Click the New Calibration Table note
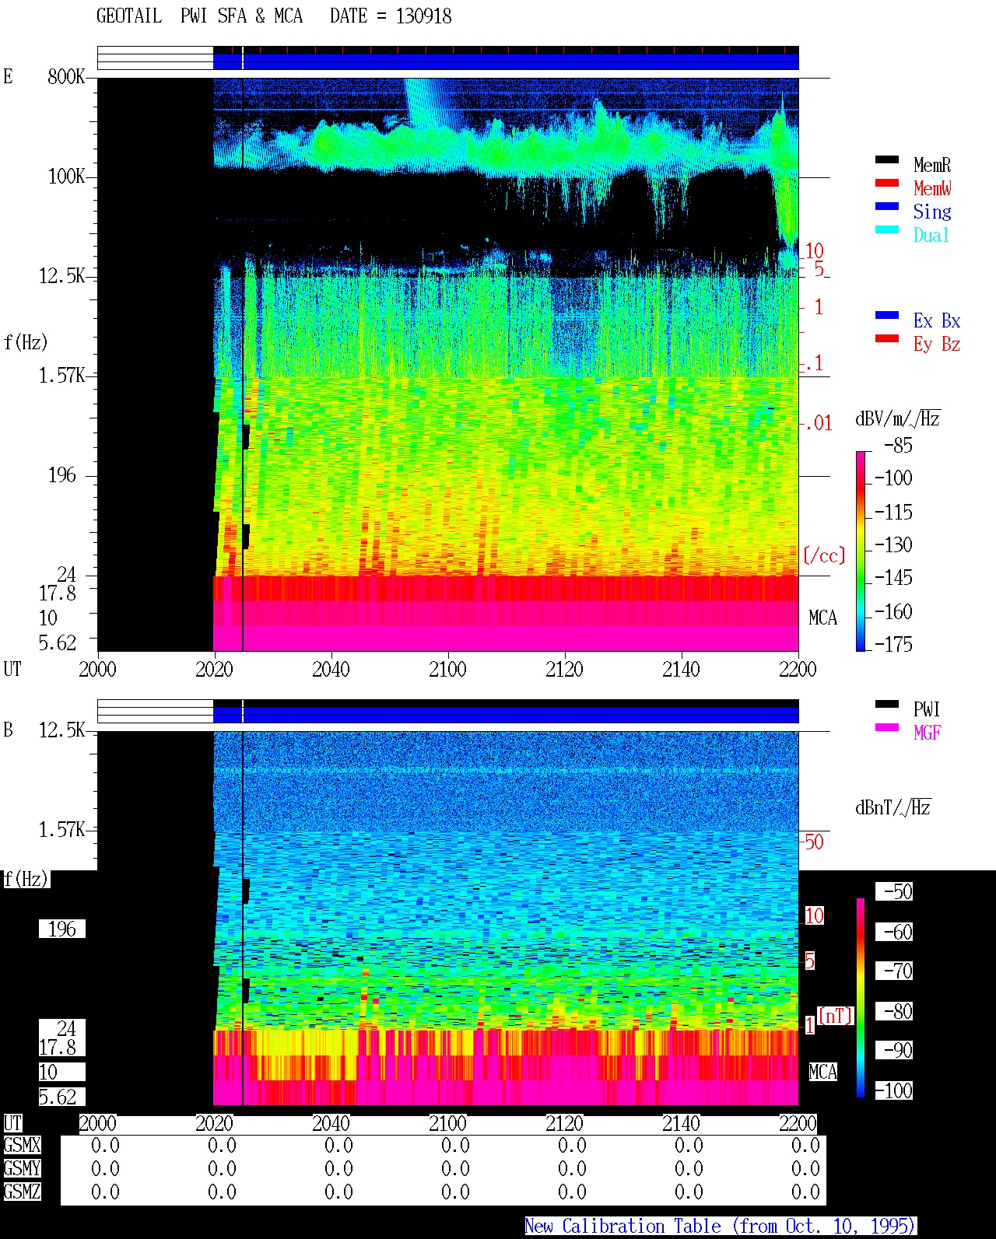The height and width of the screenshot is (1239, 996). [721, 1226]
